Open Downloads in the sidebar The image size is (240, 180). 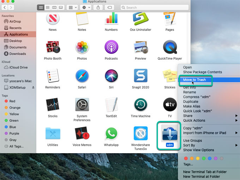point(17,54)
